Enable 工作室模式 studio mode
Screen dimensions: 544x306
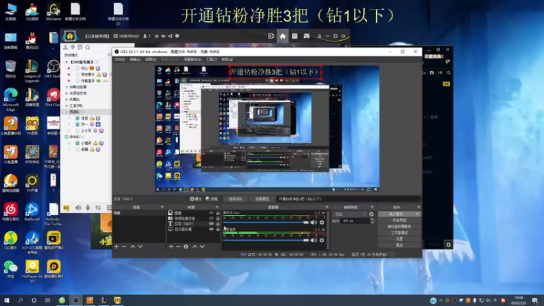click(x=399, y=233)
